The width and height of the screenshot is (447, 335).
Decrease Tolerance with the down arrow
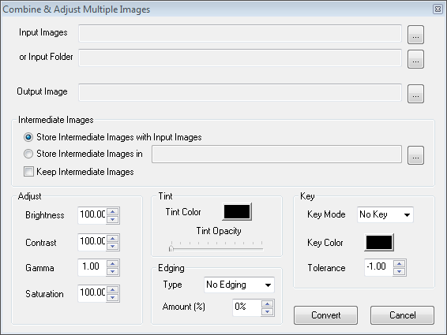[x=400, y=271]
